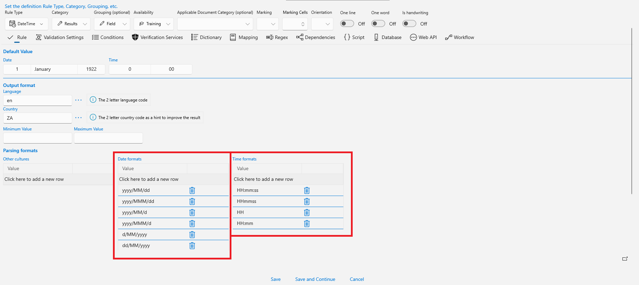
Task: Click the Language input field with en
Action: pos(38,100)
